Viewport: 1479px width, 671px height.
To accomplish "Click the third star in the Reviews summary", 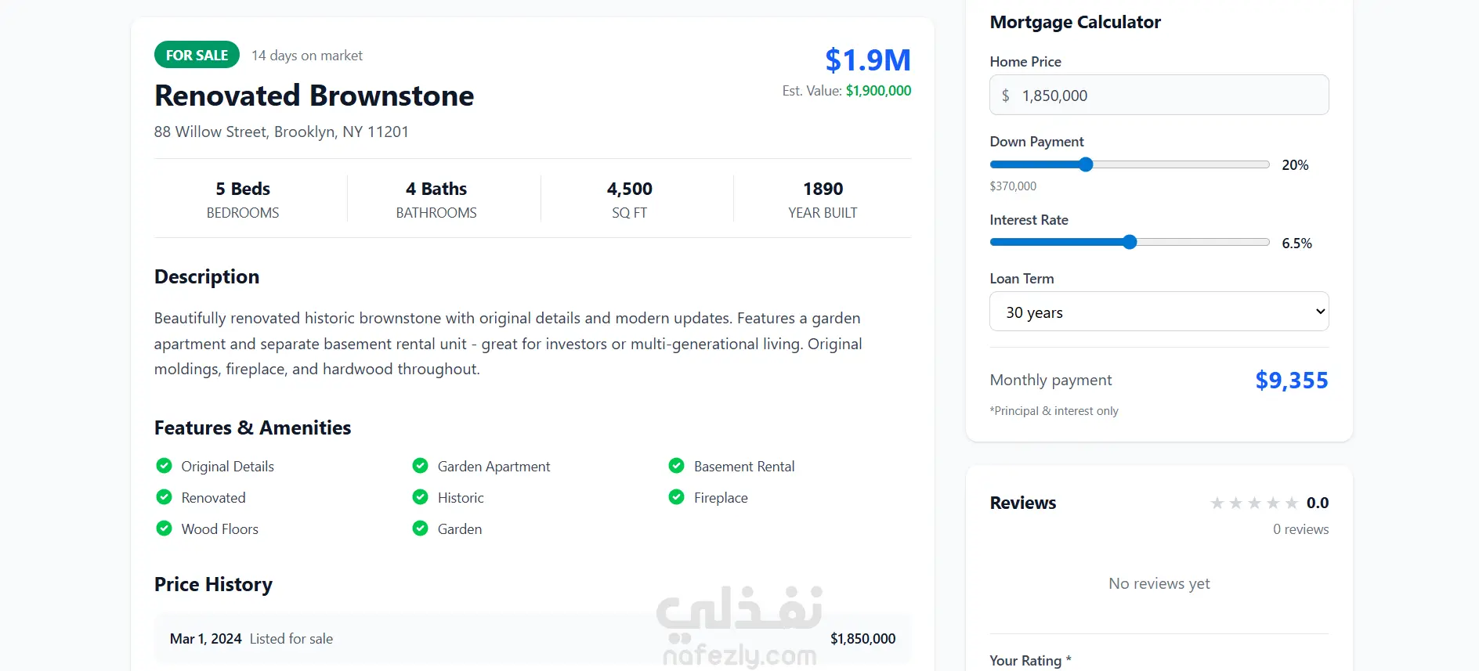I will 1254,503.
